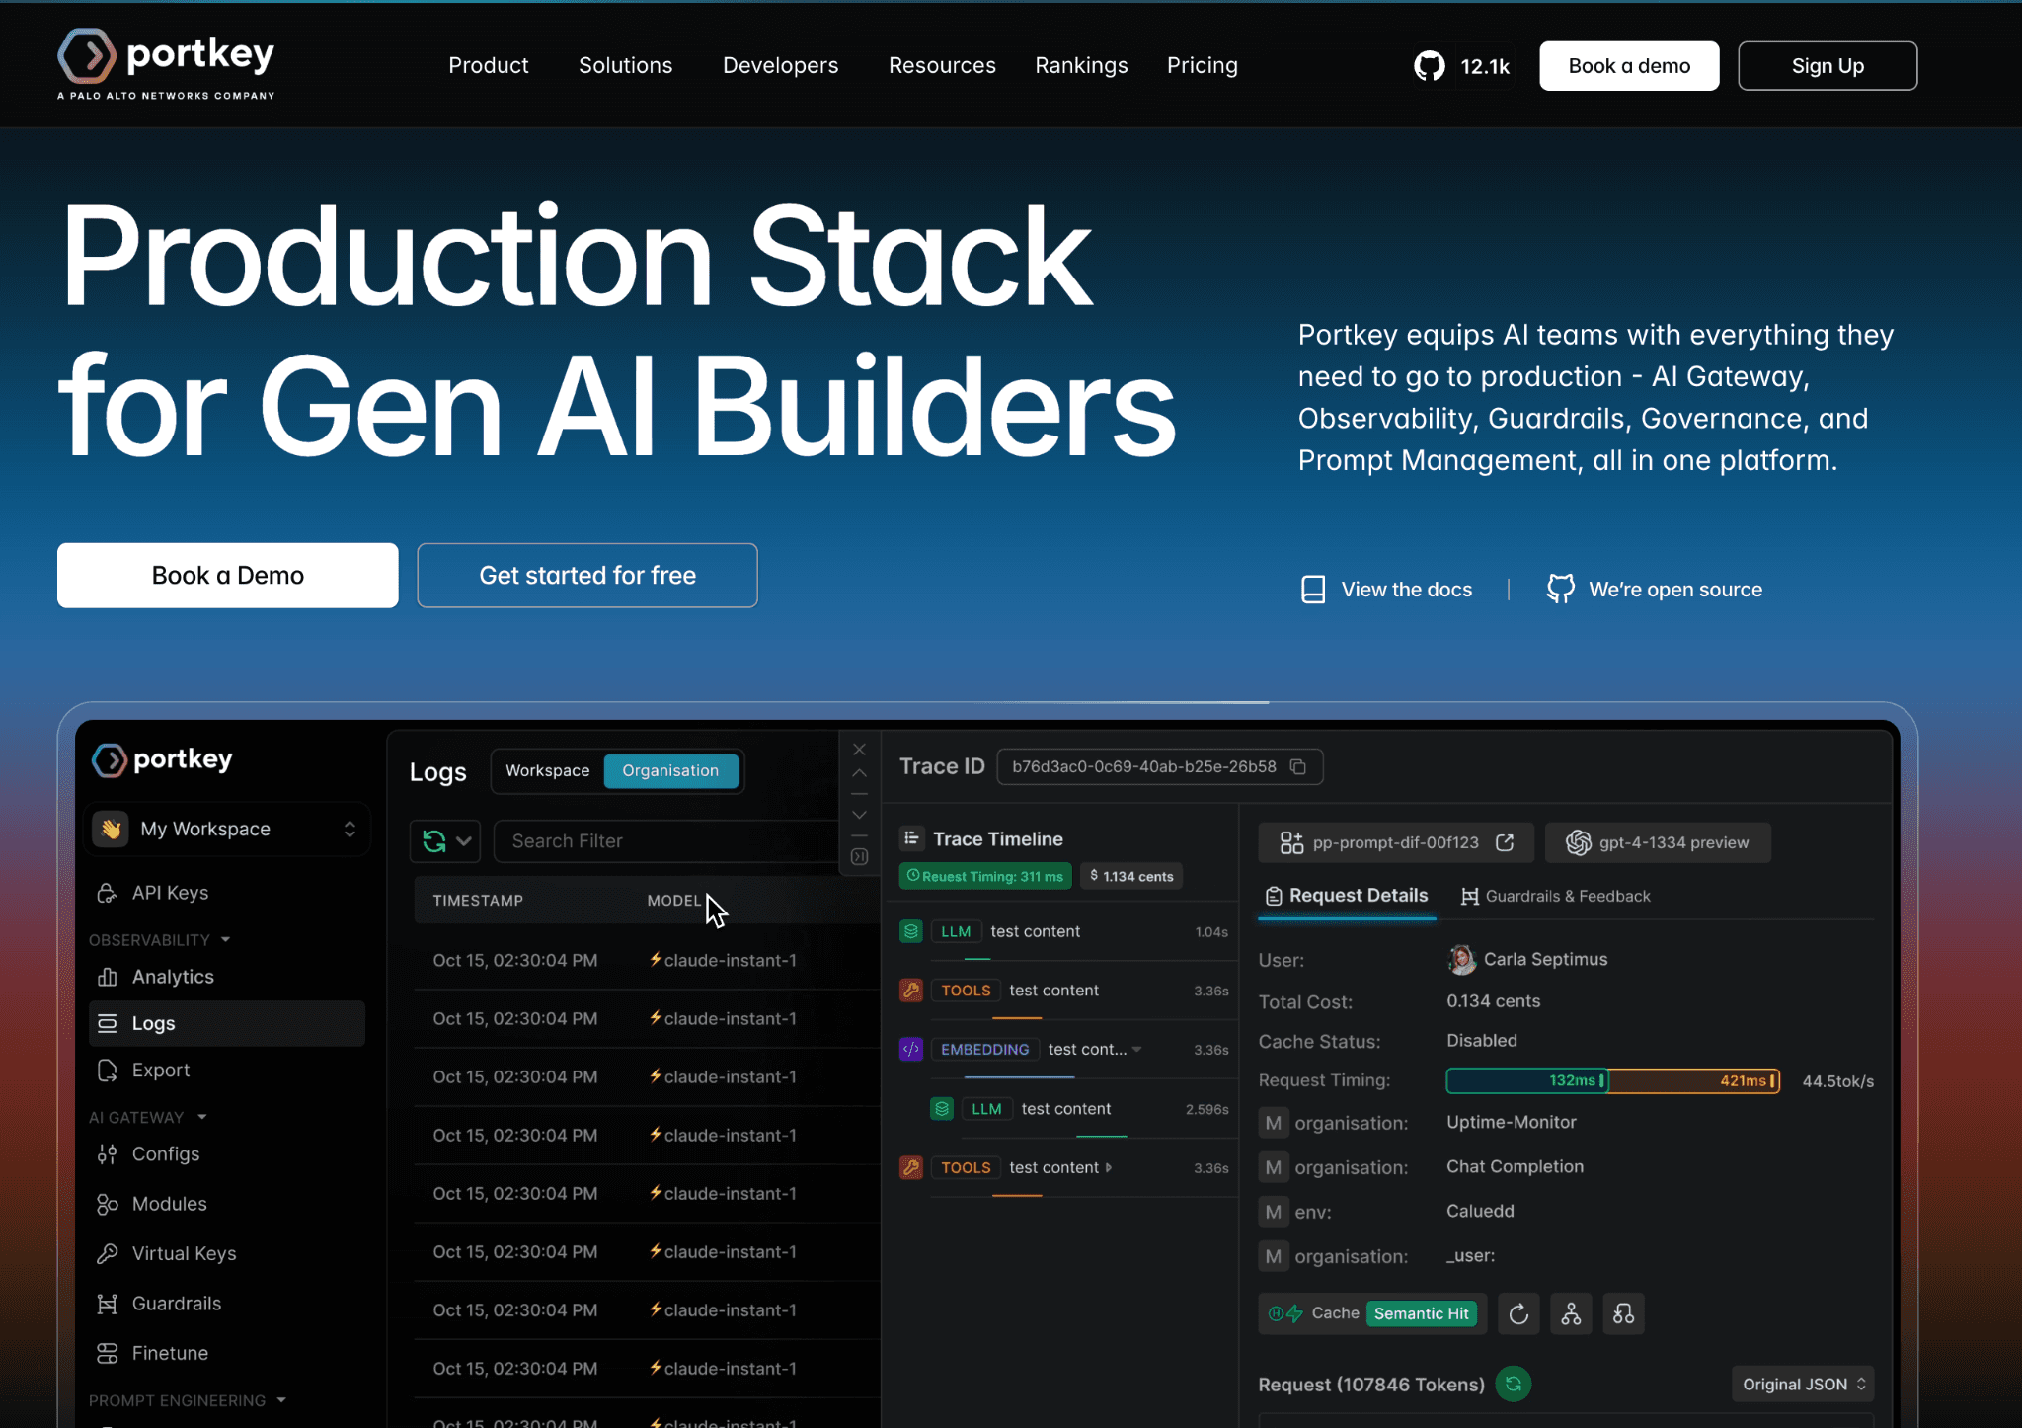Click the green refresh logs icon
Screen dimensions: 2022x1428
pyautogui.click(x=433, y=841)
